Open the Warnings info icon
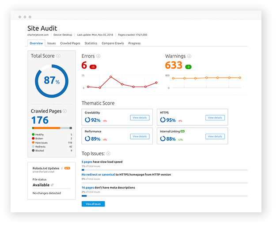276x226 pixels. 189,56
